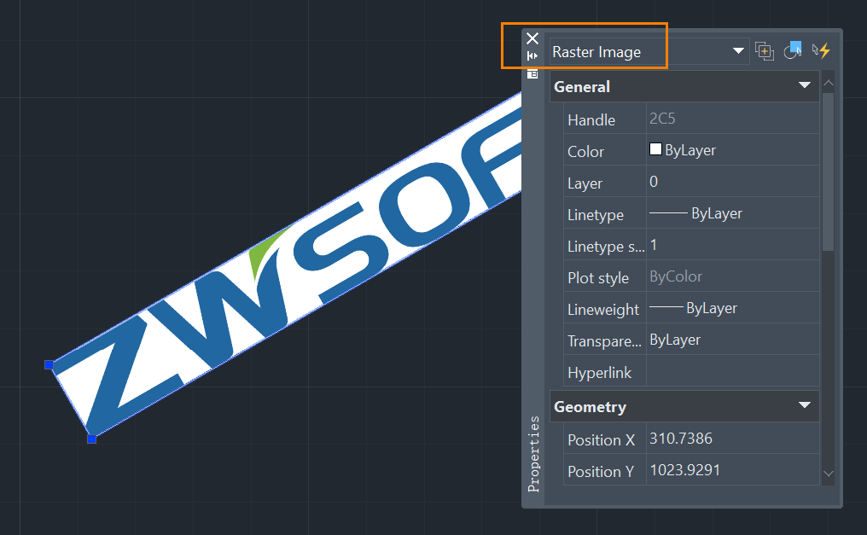The width and height of the screenshot is (867, 535).
Task: Select the Lineweight property label
Action: (603, 310)
